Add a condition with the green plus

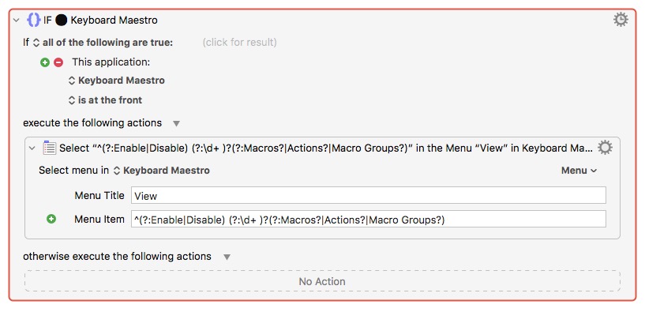click(x=45, y=62)
